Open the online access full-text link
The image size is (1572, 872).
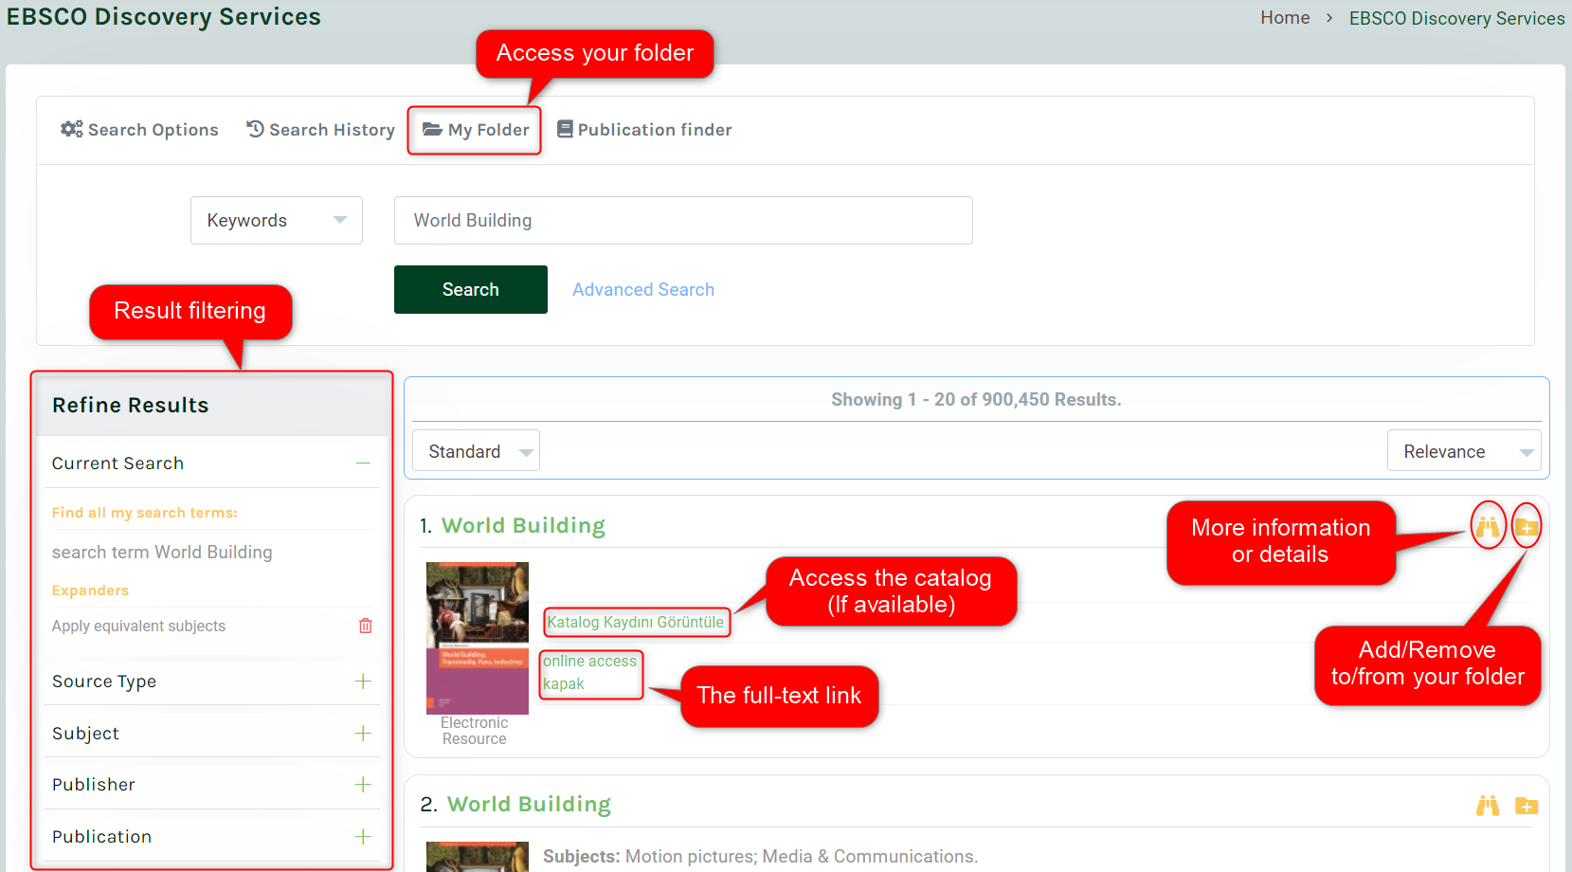click(x=590, y=662)
